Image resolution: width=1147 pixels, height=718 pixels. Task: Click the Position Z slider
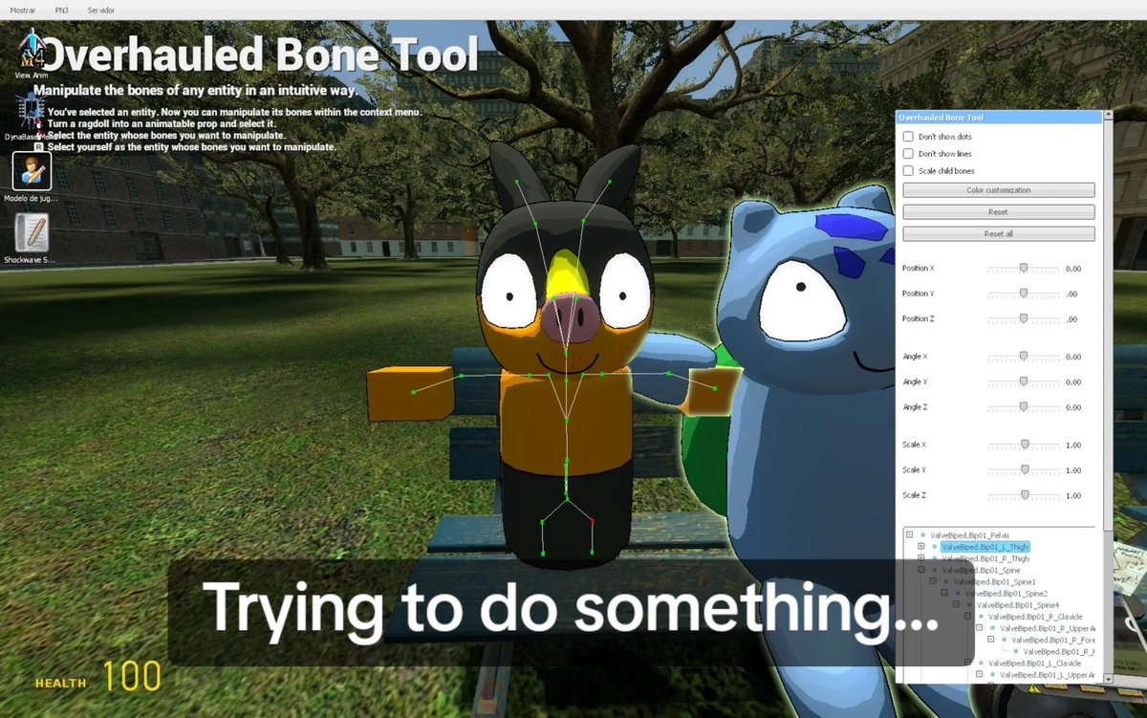pos(1023,319)
